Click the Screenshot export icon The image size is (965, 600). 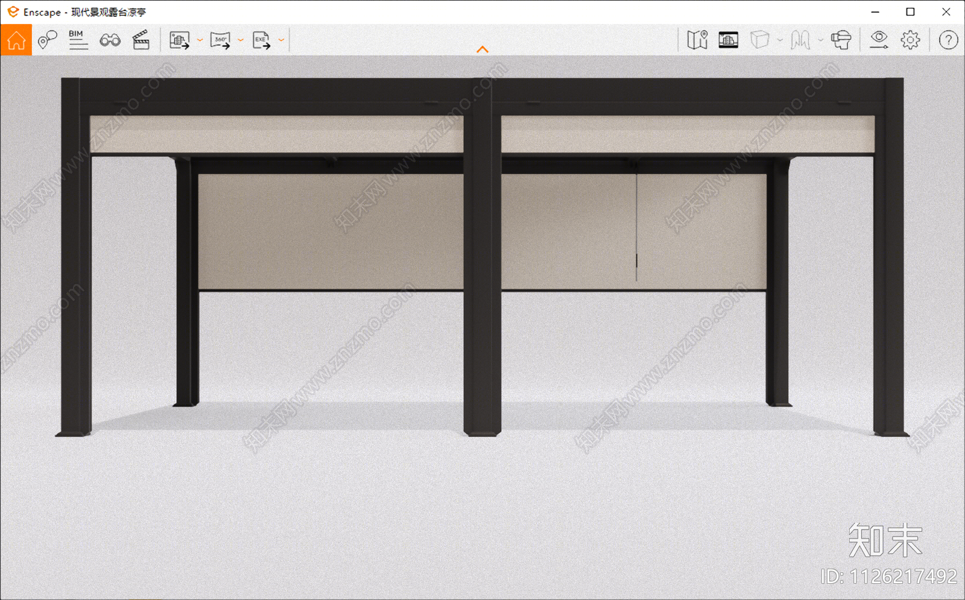pos(180,40)
